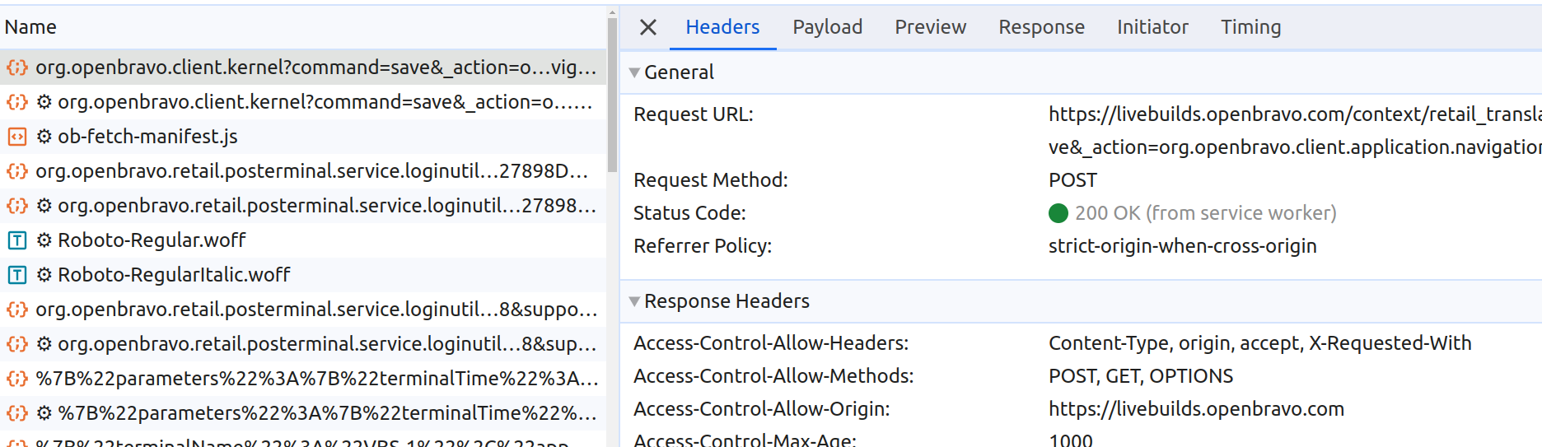Click the Roboto-Regular.woff font type icon
The image size is (1542, 447).
(x=16, y=240)
